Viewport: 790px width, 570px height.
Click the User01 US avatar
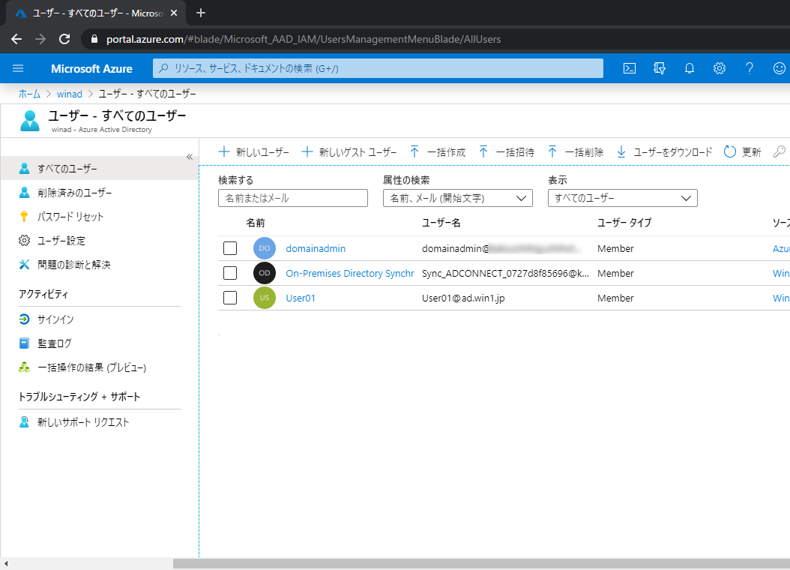[265, 298]
